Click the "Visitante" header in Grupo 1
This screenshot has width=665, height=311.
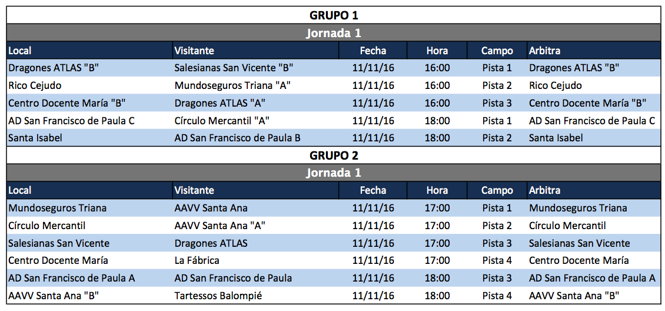pos(194,51)
